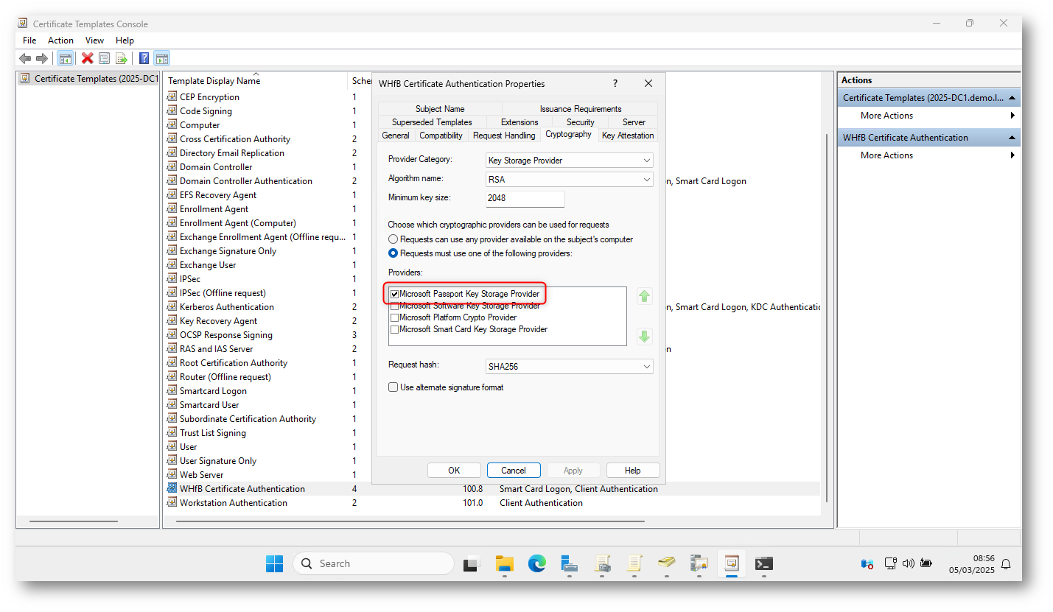This screenshot has width=1053, height=612.
Task: Select 'Requests can use any provider' radio option
Action: 393,239
